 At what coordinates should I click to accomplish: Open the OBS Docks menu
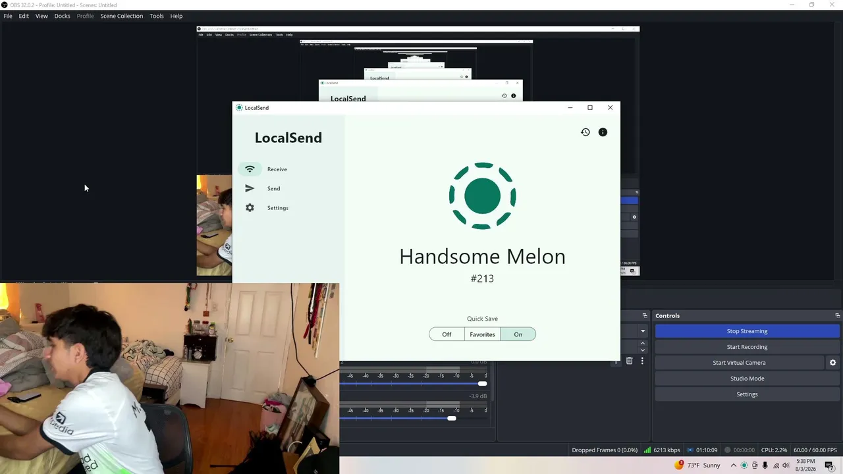coord(62,16)
